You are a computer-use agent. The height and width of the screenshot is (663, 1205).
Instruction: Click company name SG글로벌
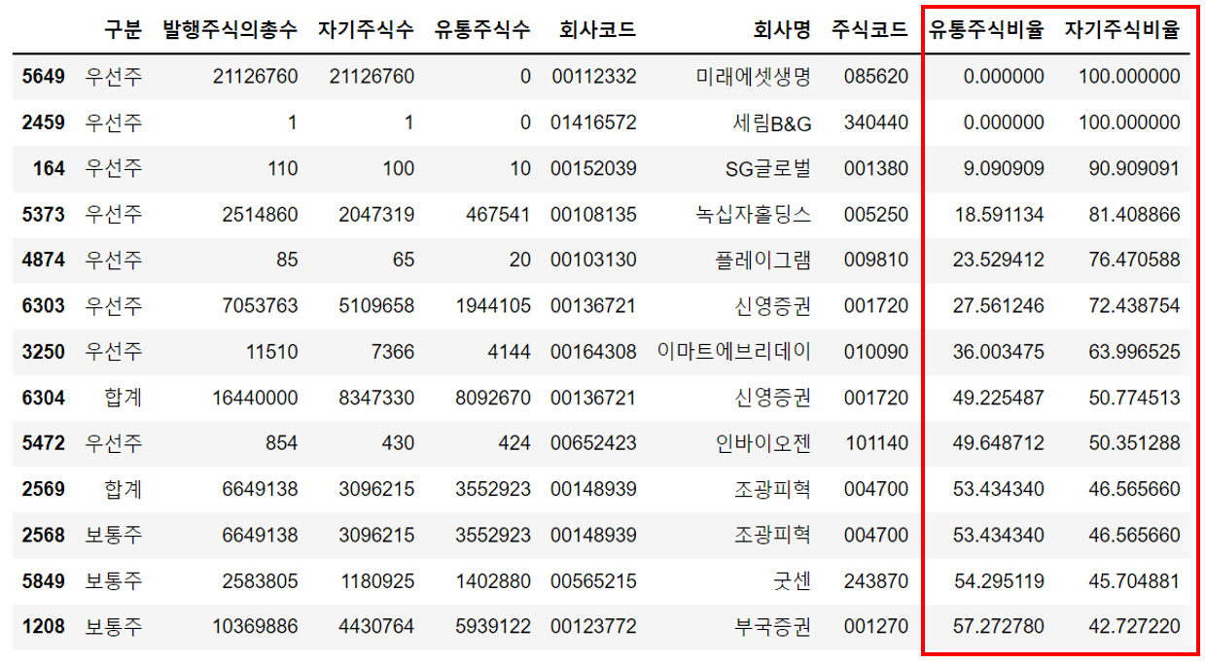click(767, 168)
